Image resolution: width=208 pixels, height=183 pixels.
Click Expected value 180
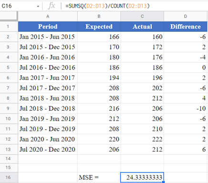pos(99,57)
